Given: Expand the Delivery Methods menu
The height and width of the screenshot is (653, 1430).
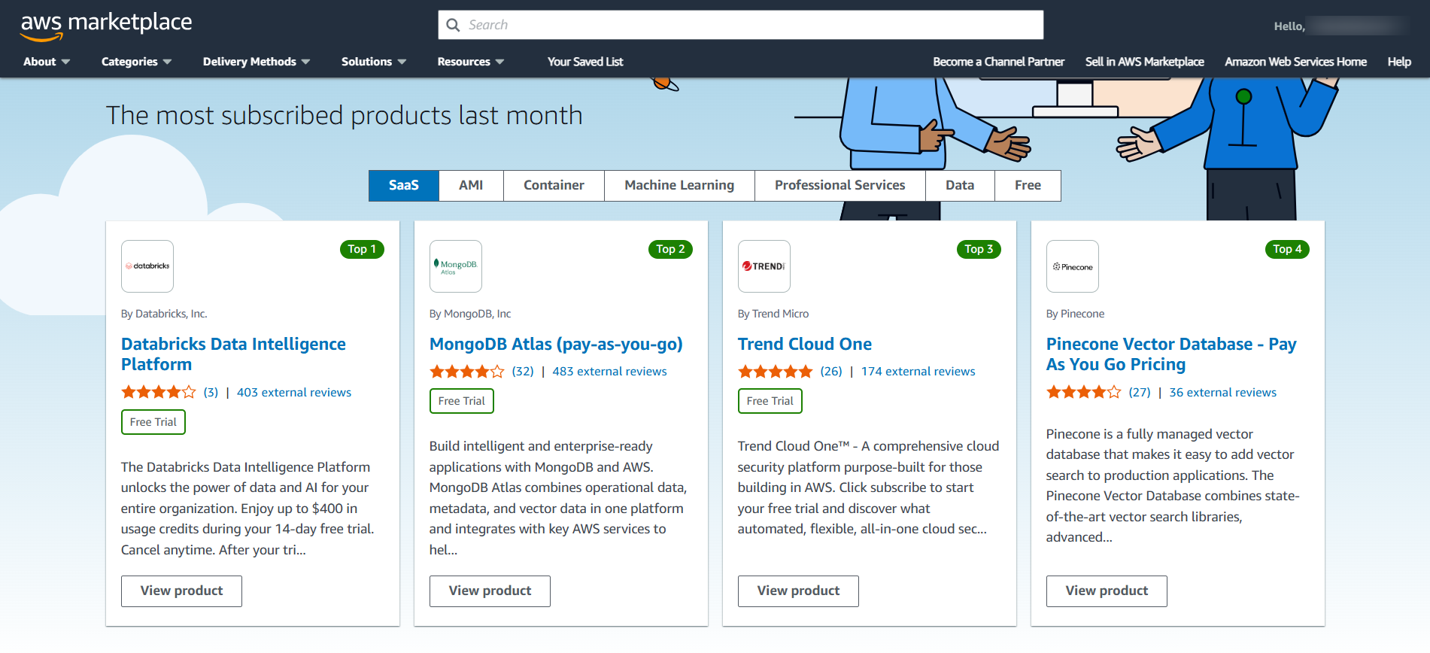Looking at the screenshot, I should pyautogui.click(x=256, y=62).
